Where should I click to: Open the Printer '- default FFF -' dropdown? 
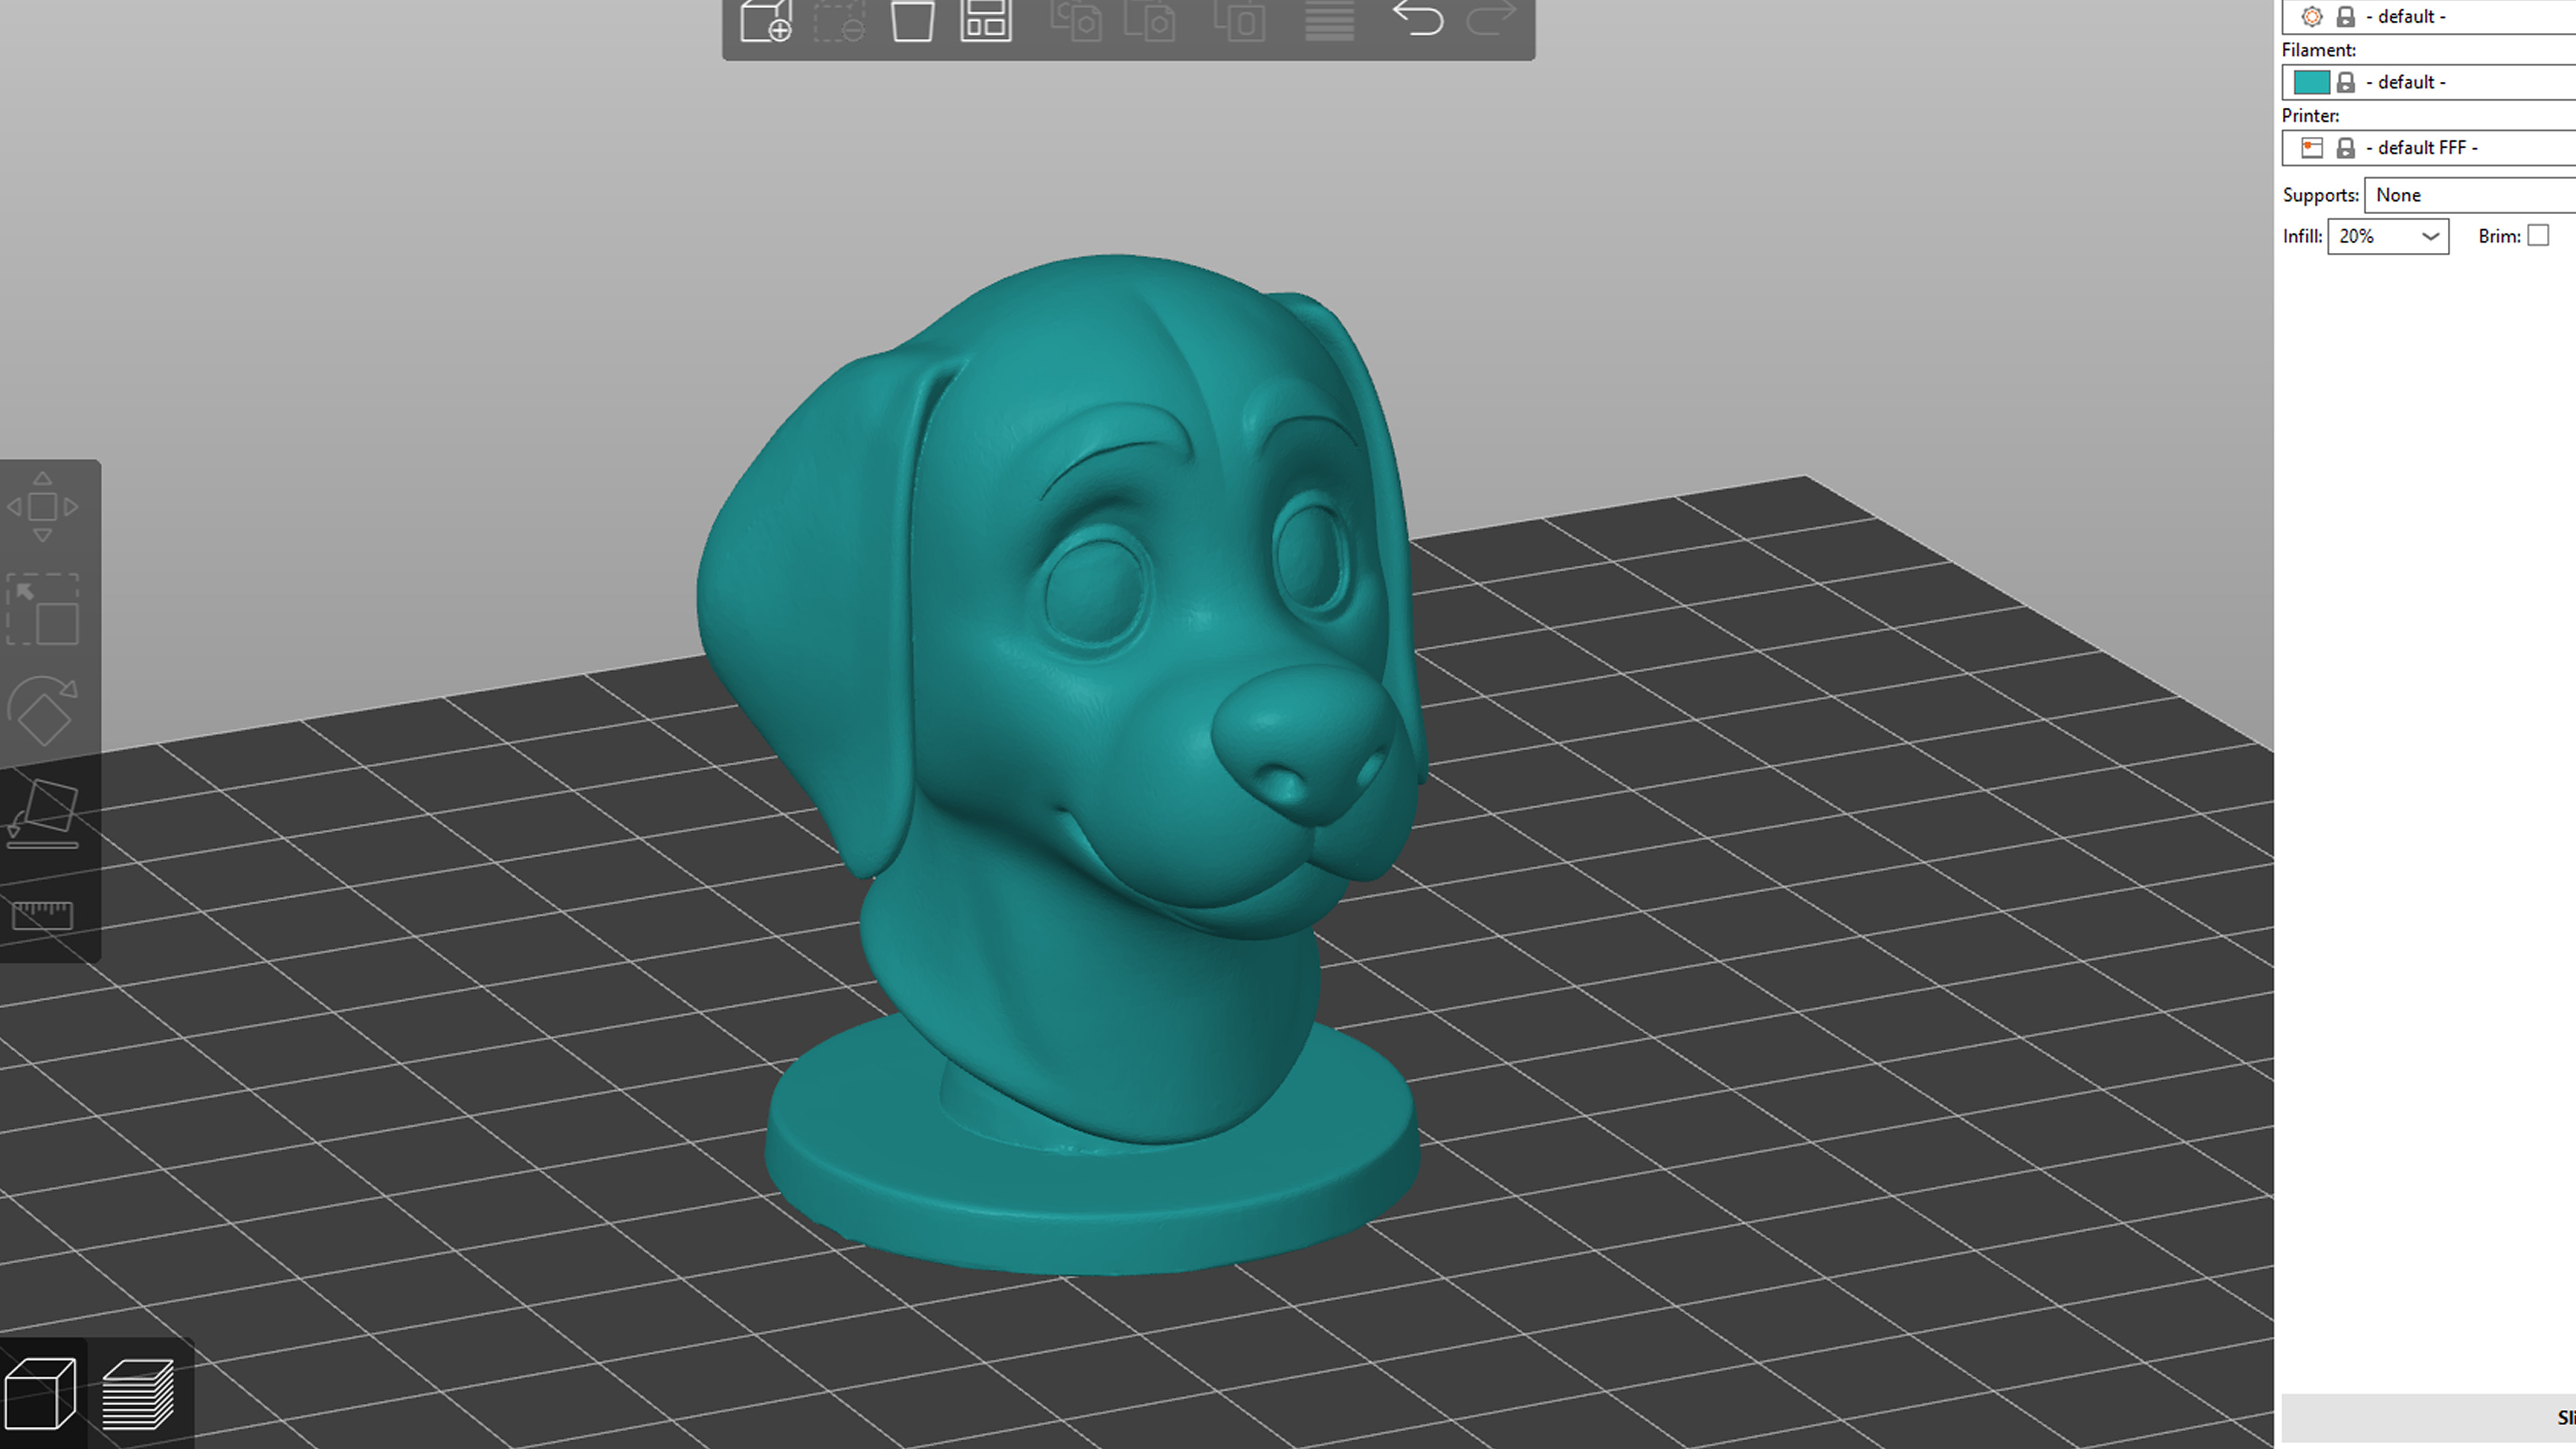coord(2429,148)
